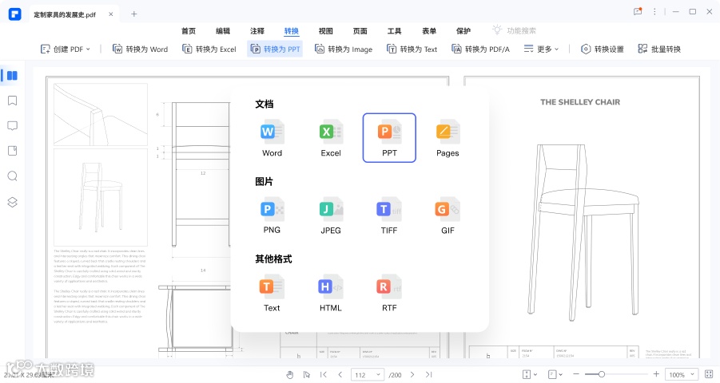720x383 pixels.
Task: Go to the previous page
Action: (340, 375)
